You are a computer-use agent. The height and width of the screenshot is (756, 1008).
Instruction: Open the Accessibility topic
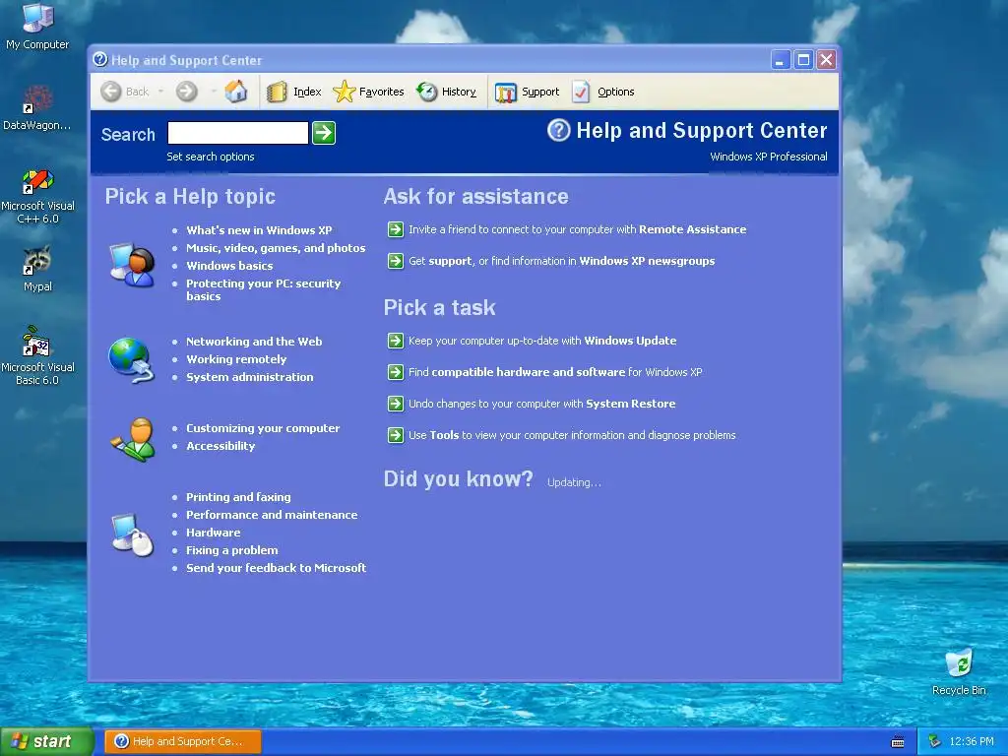(x=220, y=446)
